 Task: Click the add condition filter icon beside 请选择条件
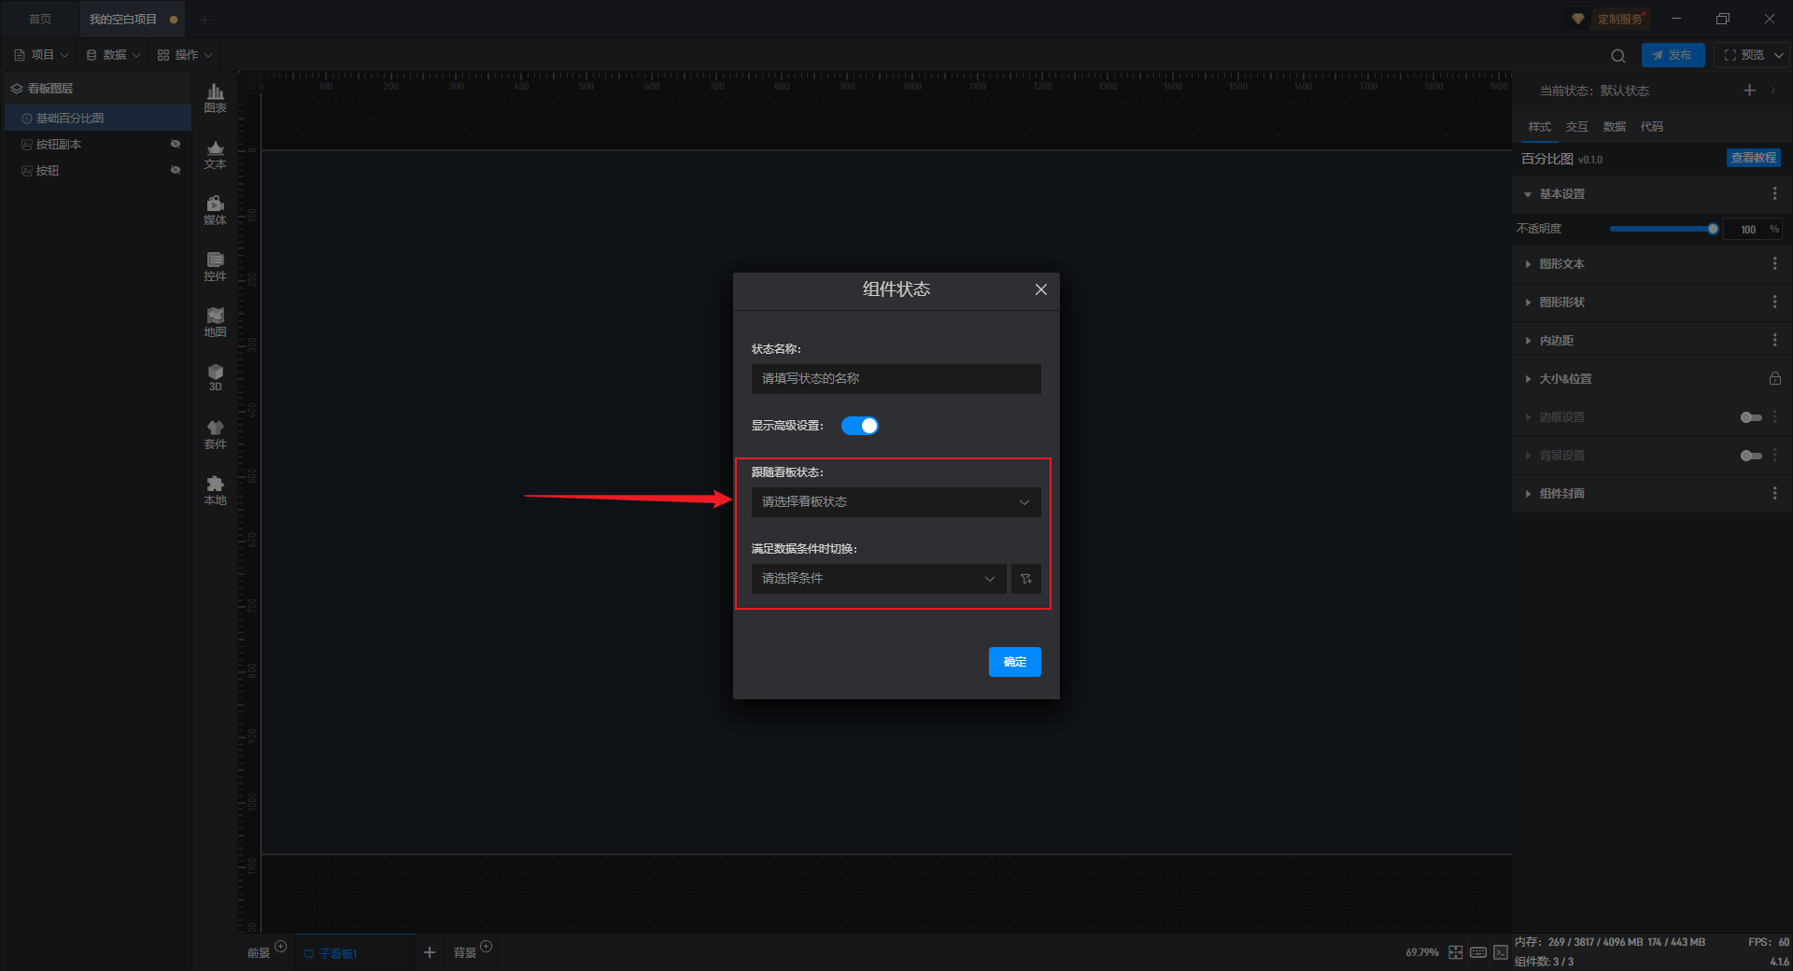pyautogui.click(x=1025, y=579)
